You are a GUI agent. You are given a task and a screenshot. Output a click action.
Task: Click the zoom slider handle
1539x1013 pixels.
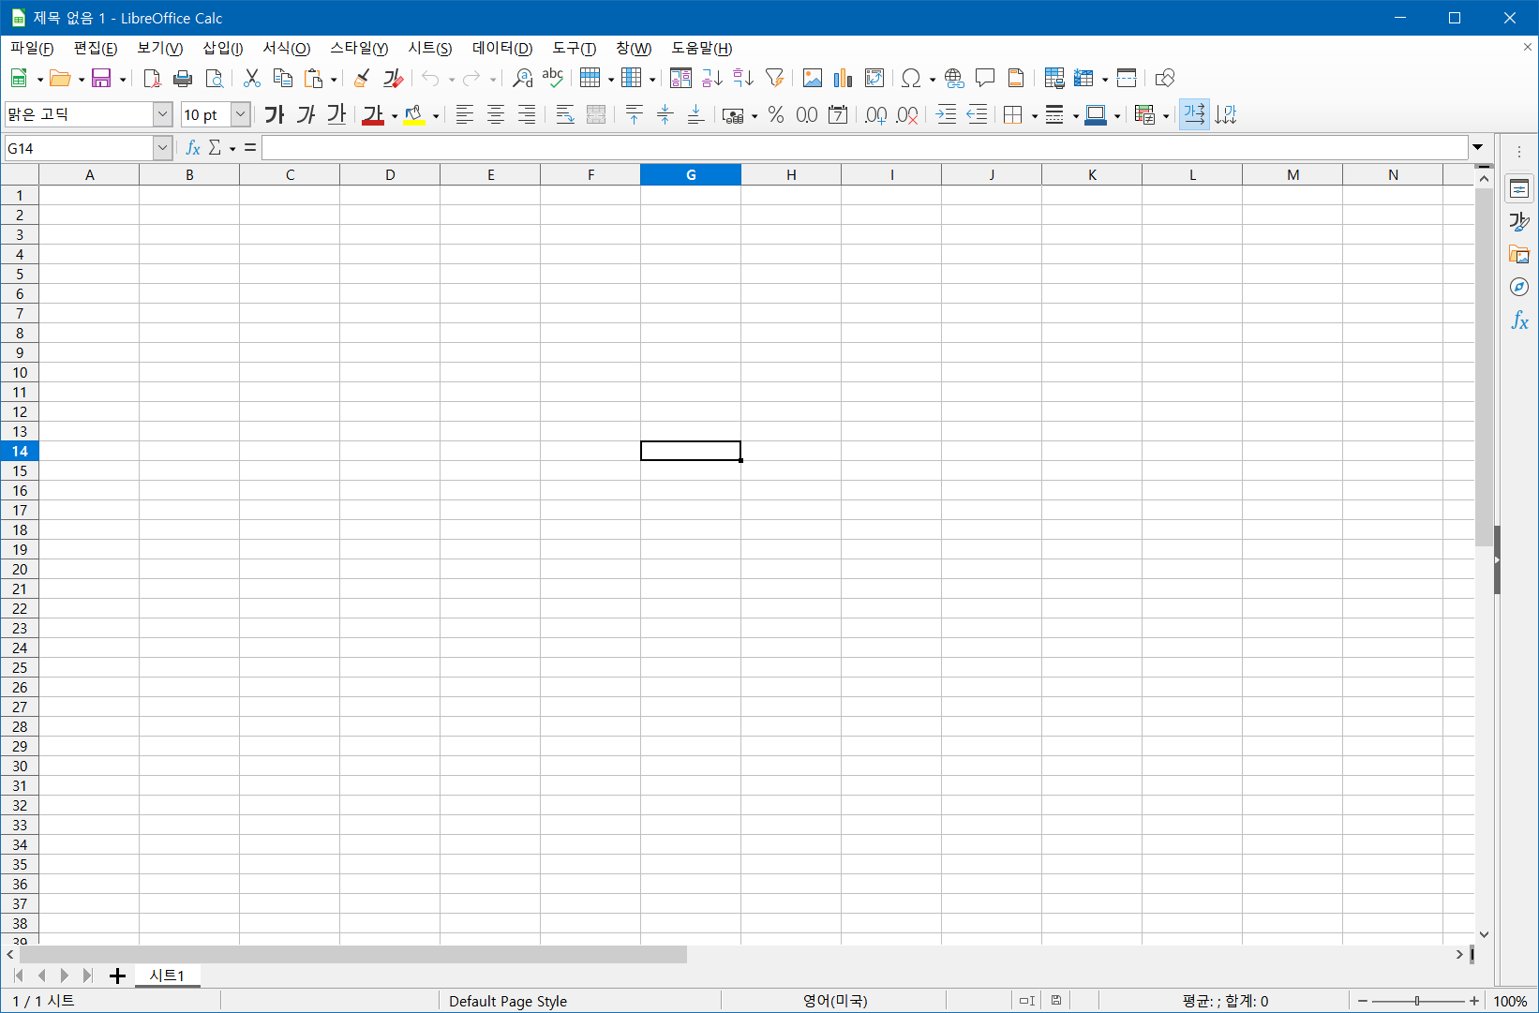click(x=1417, y=1001)
